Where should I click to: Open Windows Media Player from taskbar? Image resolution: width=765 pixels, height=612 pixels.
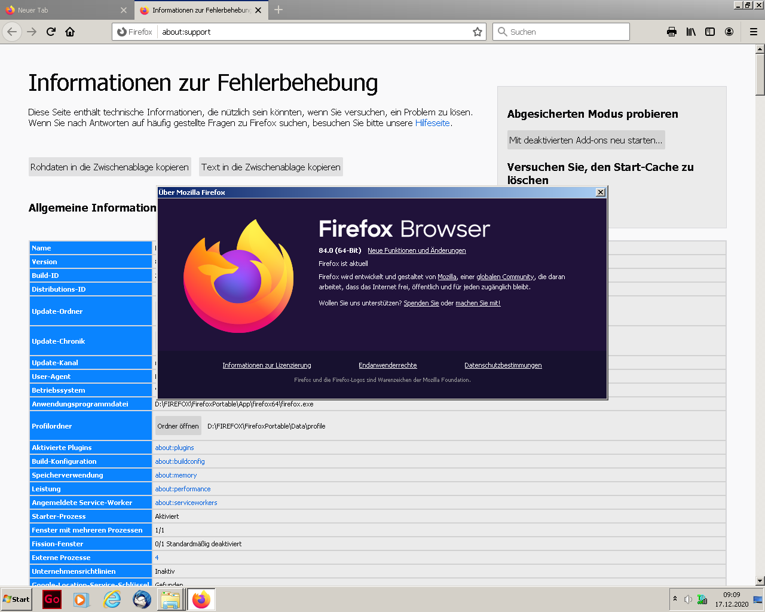pos(81,599)
